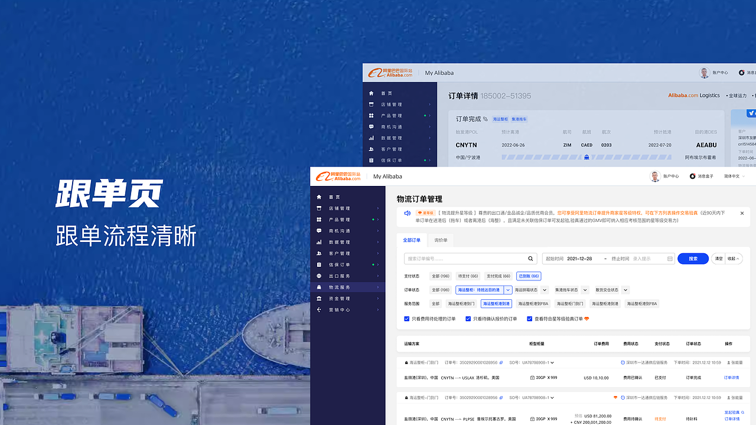Screen dimensions: 756x425
Task: Select the 物流服务 logistics icon in sidebar
Action: (x=319, y=287)
